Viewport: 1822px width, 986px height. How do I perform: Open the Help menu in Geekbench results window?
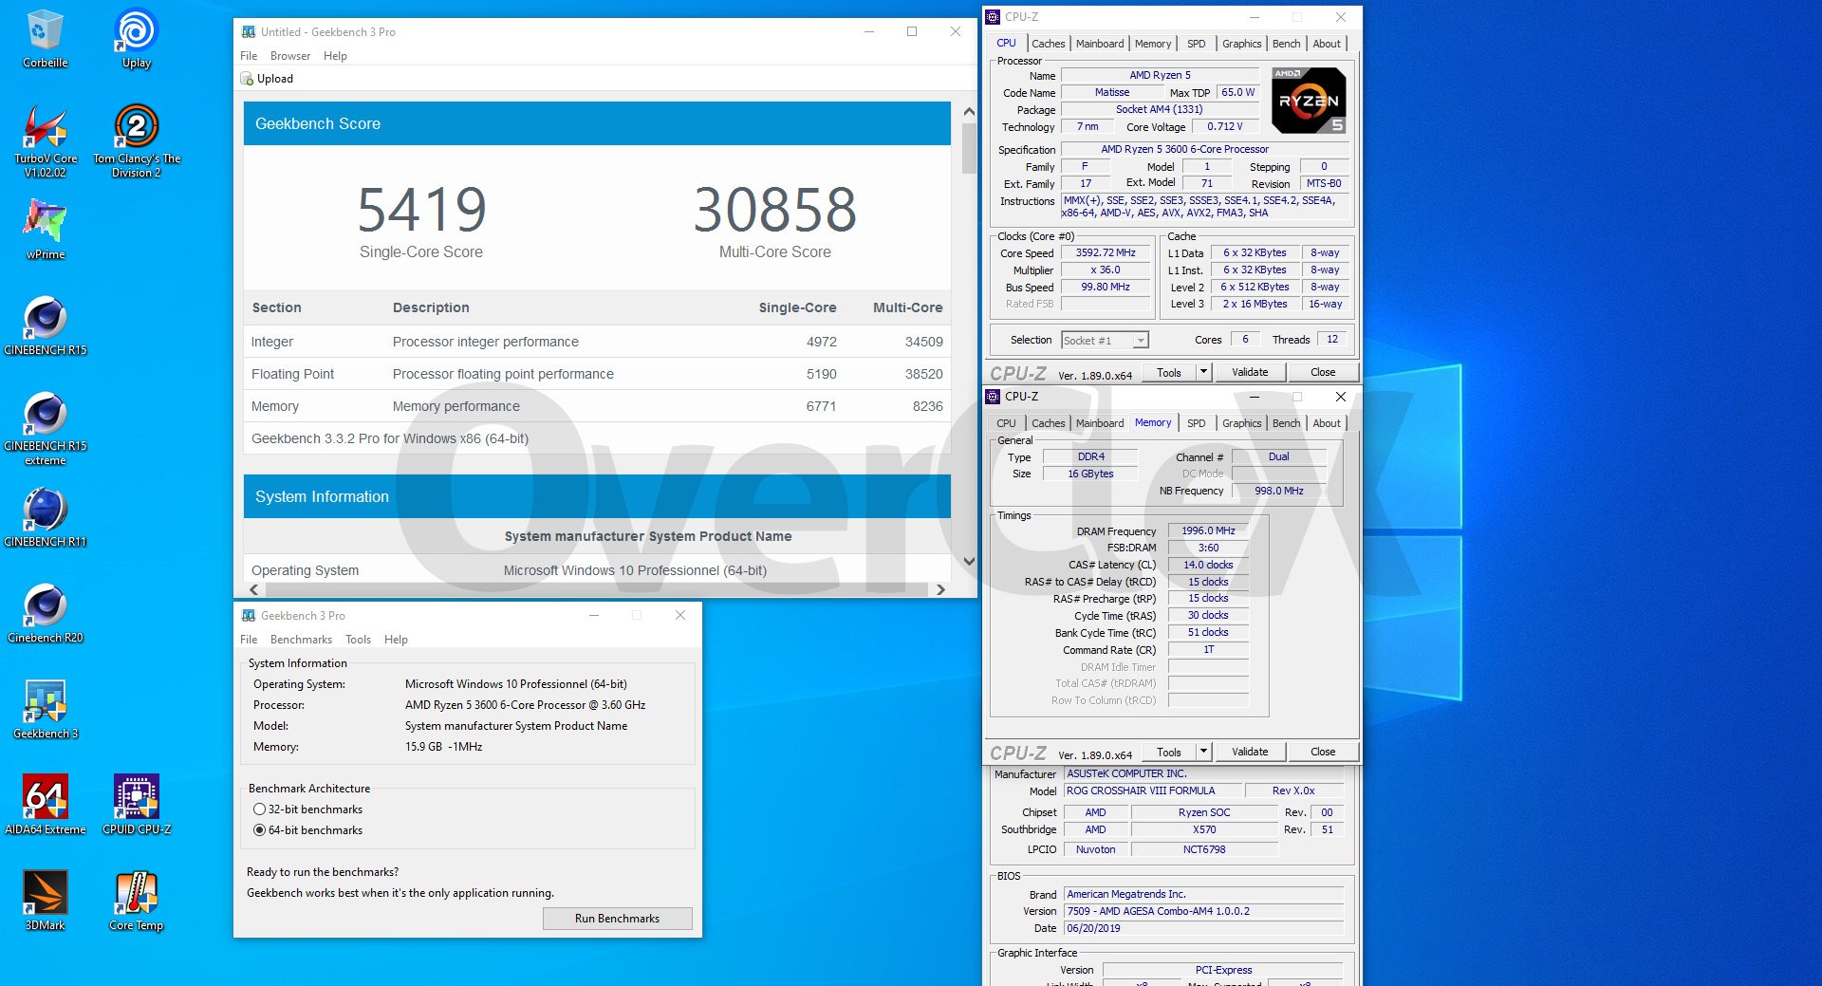335,56
